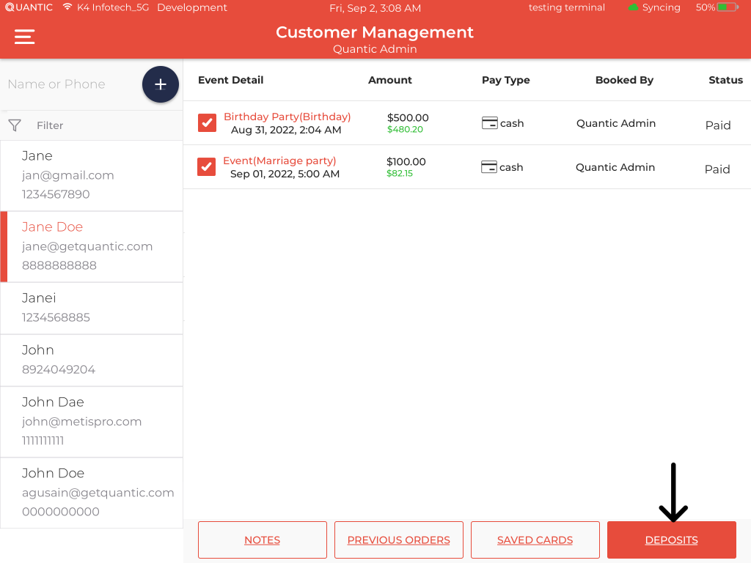Select the Deposits tab
The height and width of the screenshot is (563, 751).
[671, 540]
